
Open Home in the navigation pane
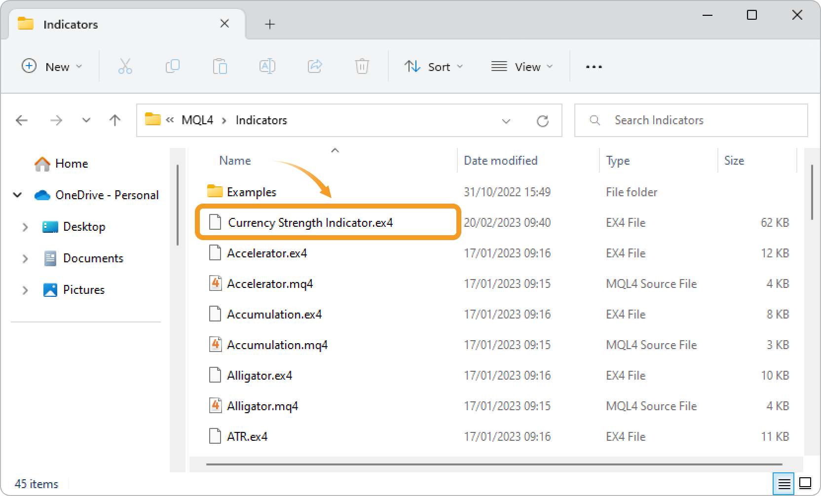(x=72, y=164)
